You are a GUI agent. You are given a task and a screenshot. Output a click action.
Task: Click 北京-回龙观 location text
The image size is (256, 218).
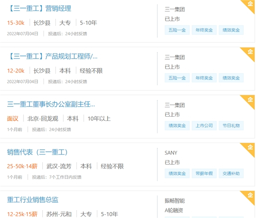pos(43,119)
